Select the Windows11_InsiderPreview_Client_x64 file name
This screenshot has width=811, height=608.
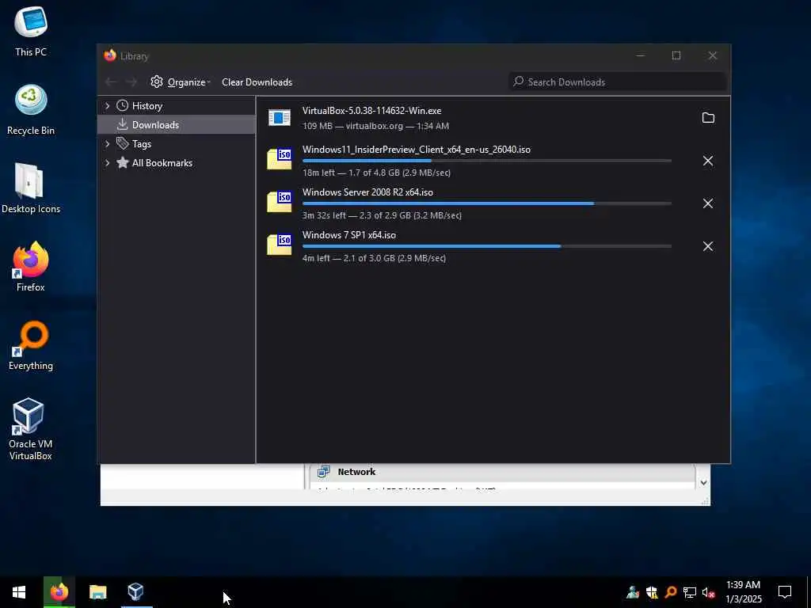[417, 150]
